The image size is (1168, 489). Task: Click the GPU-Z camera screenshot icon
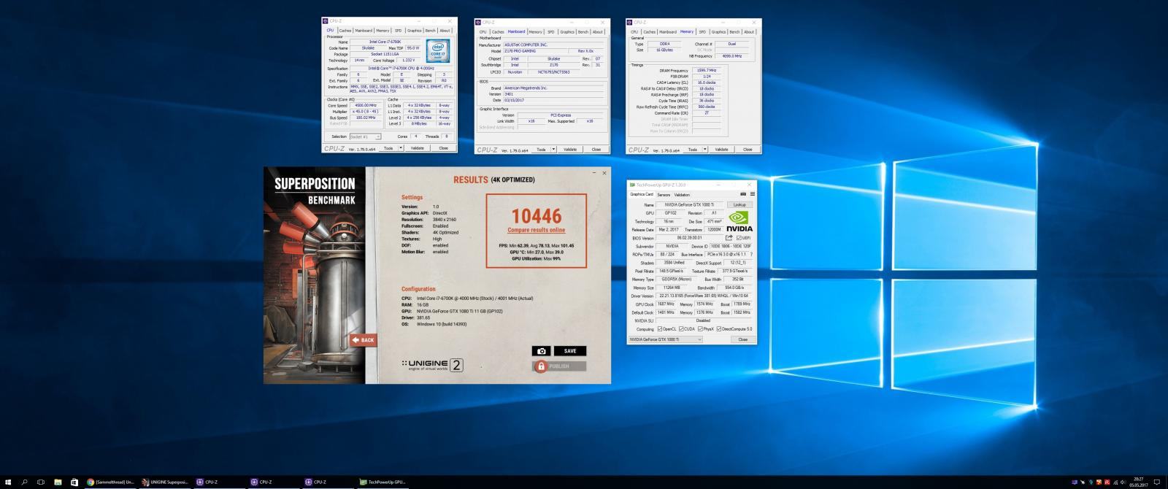(743, 194)
